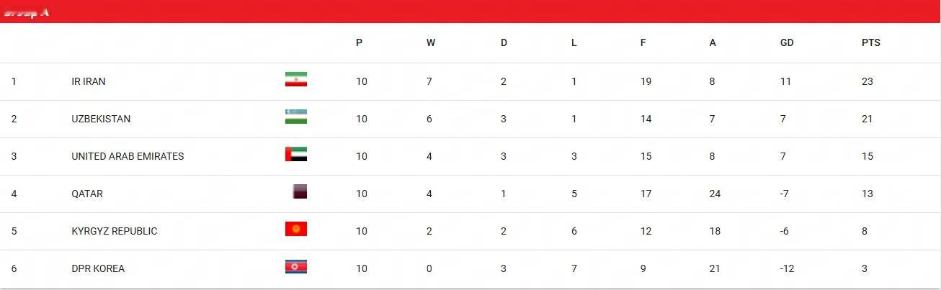Screen dimensions: 941x290
Task: Click the F goals-for column header
Action: point(643,42)
